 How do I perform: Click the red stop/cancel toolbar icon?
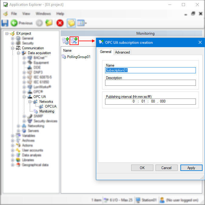60,23
